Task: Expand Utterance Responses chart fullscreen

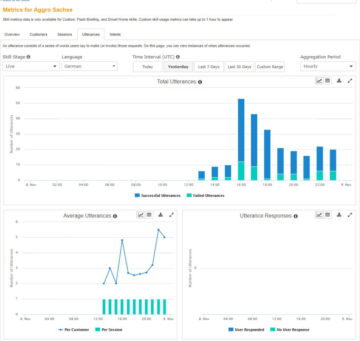Action: tap(350, 215)
